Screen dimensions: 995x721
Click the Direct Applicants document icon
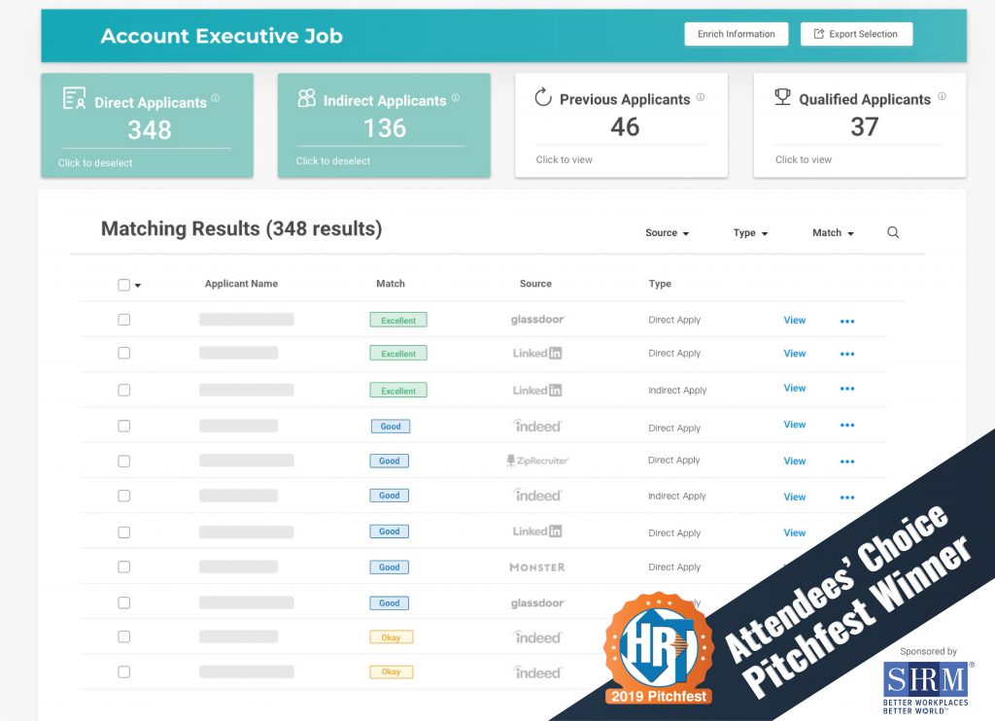74,98
